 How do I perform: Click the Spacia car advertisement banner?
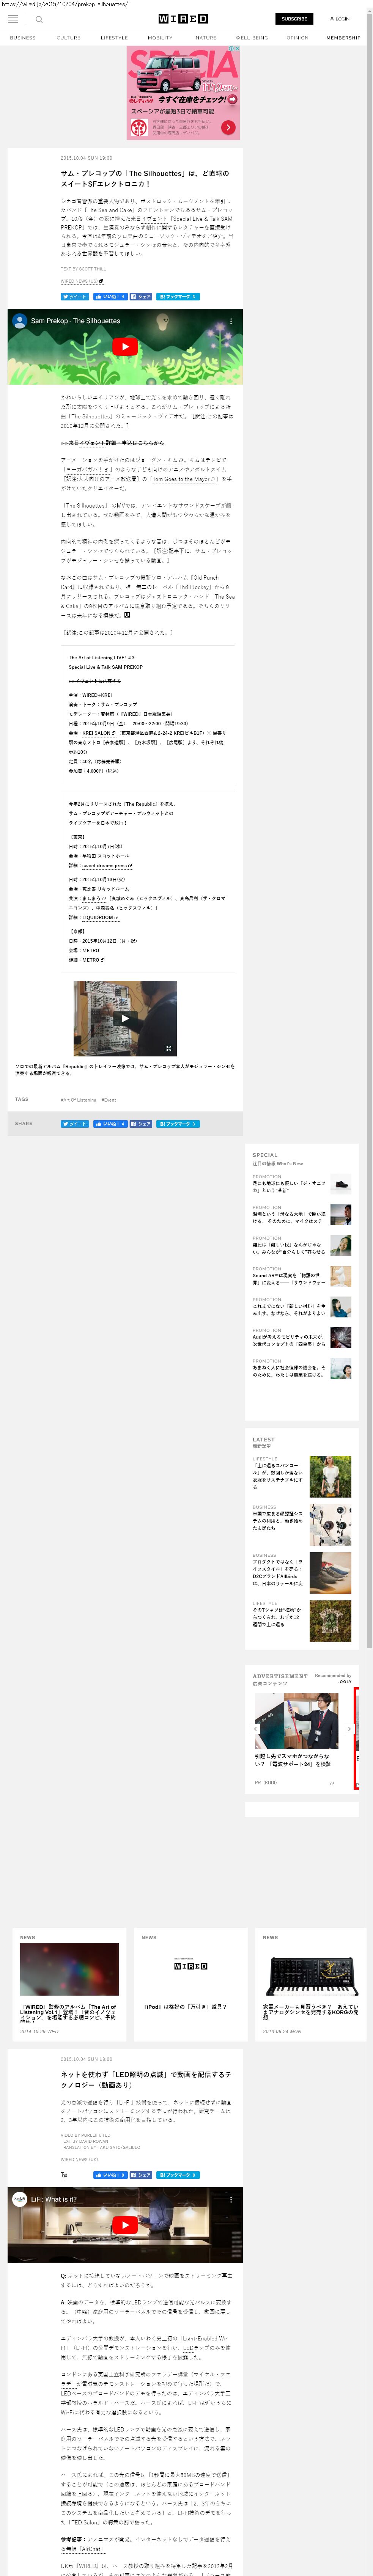[x=183, y=93]
